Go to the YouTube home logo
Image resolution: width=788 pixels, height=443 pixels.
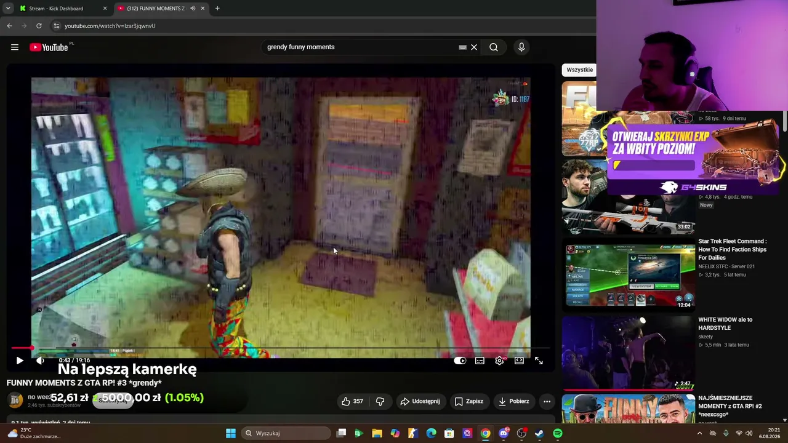(49, 47)
